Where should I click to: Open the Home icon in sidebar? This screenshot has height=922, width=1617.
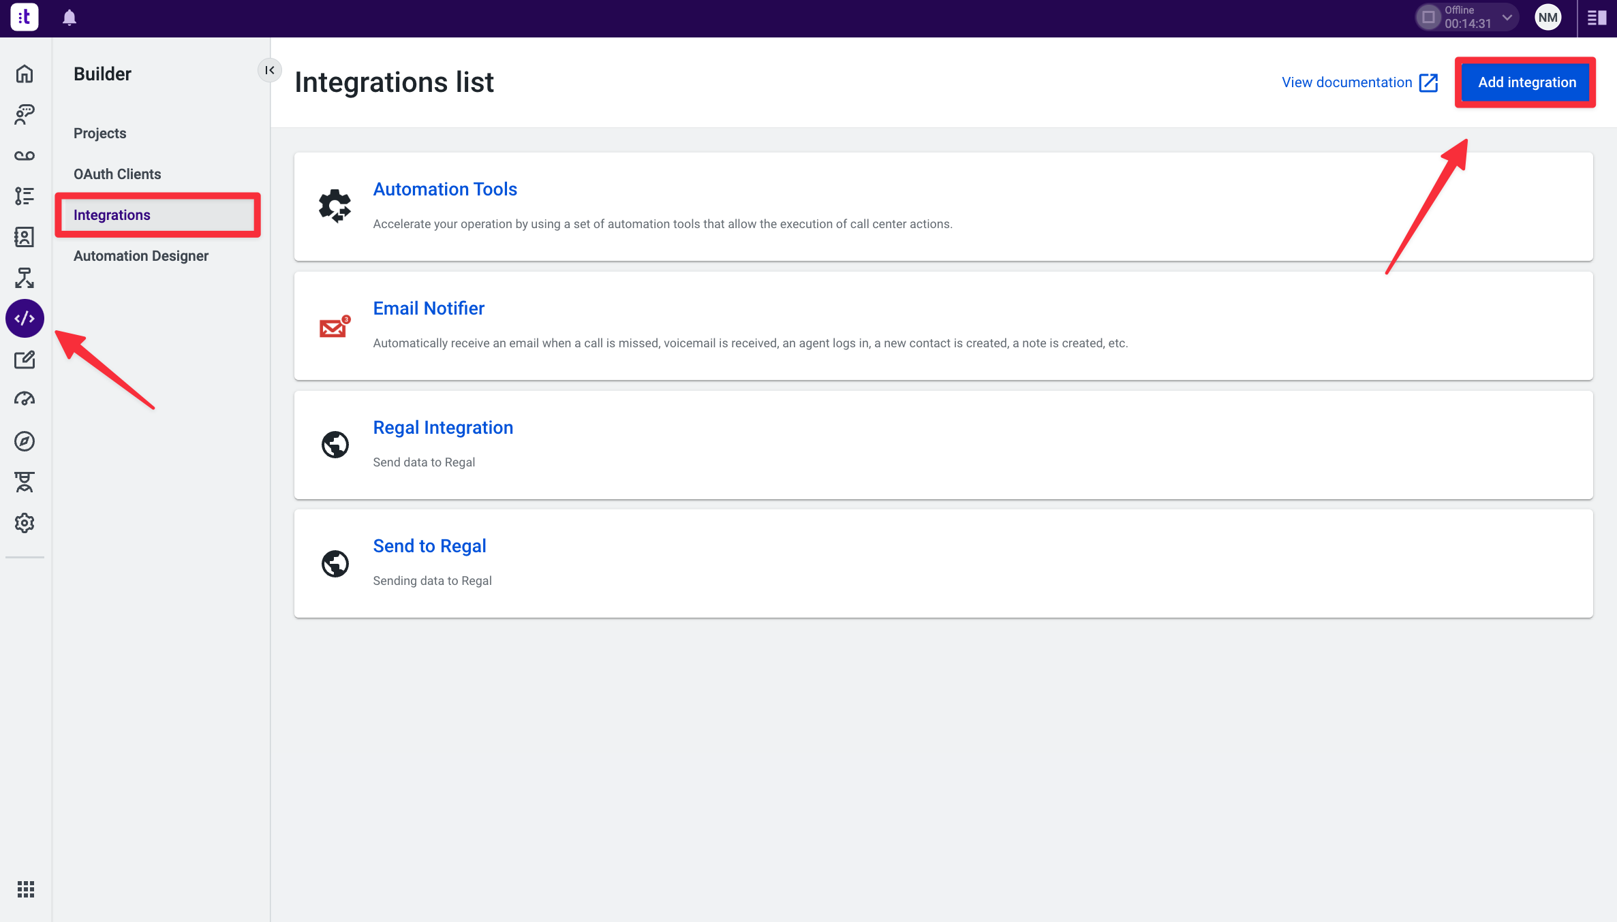point(25,74)
